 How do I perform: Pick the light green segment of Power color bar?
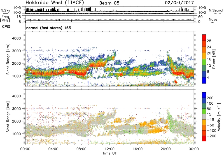click(x=204, y=62)
